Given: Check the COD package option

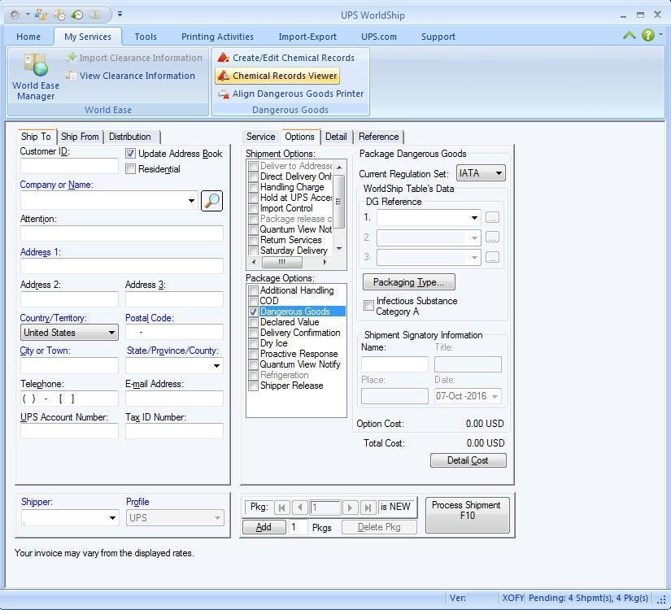Looking at the screenshot, I should [253, 301].
